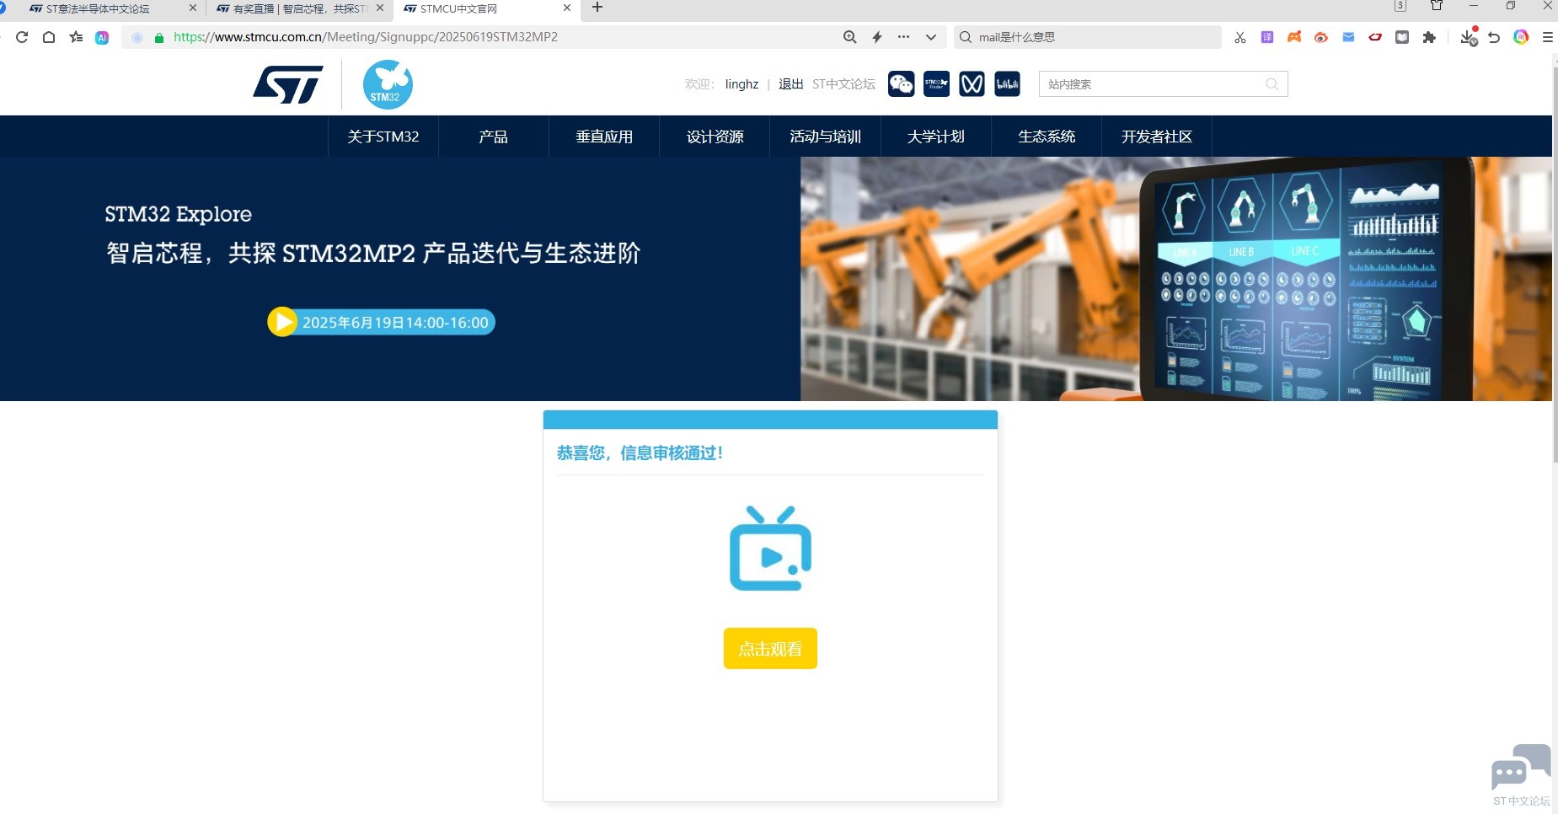Open the 开发者社区 navigation menu
The width and height of the screenshot is (1558, 814).
tap(1157, 137)
